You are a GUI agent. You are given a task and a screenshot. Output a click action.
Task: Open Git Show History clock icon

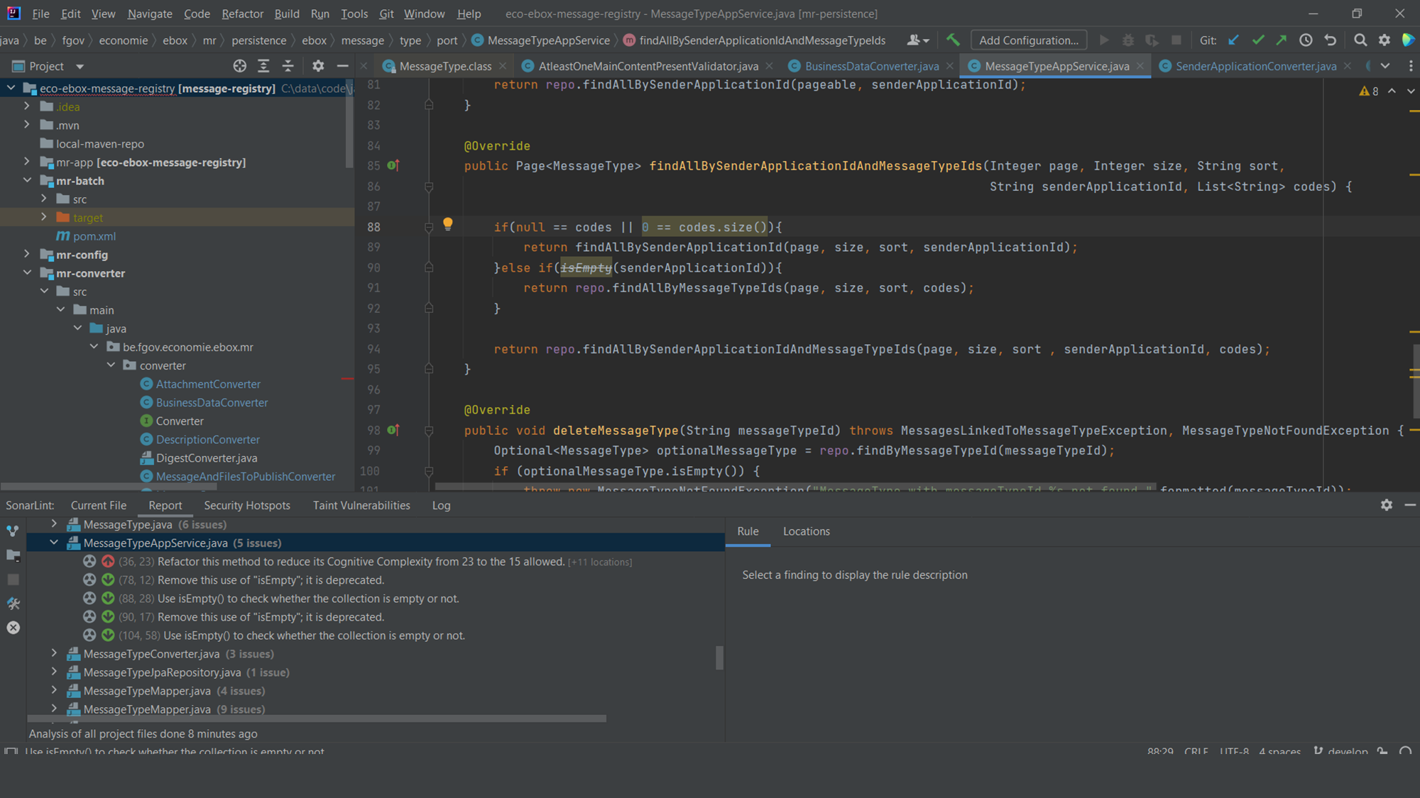point(1306,40)
